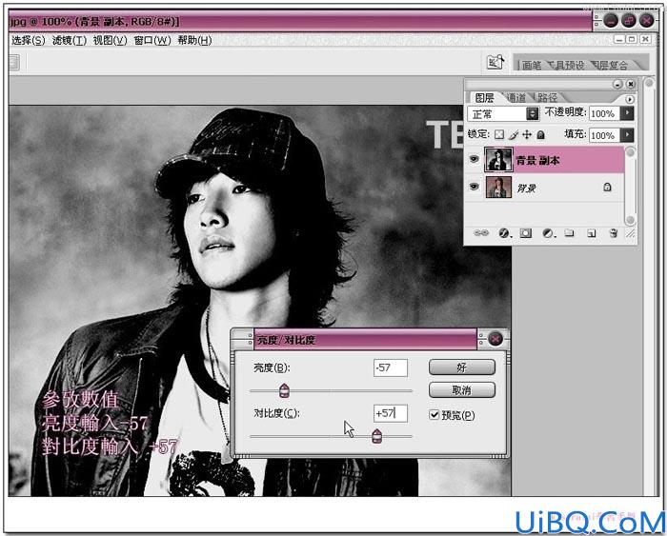Add a layer mask with the mask icon
Image resolution: width=667 pixels, height=536 pixels.
tap(526, 233)
